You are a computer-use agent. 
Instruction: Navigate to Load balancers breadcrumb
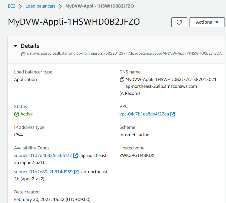(x=41, y=6)
